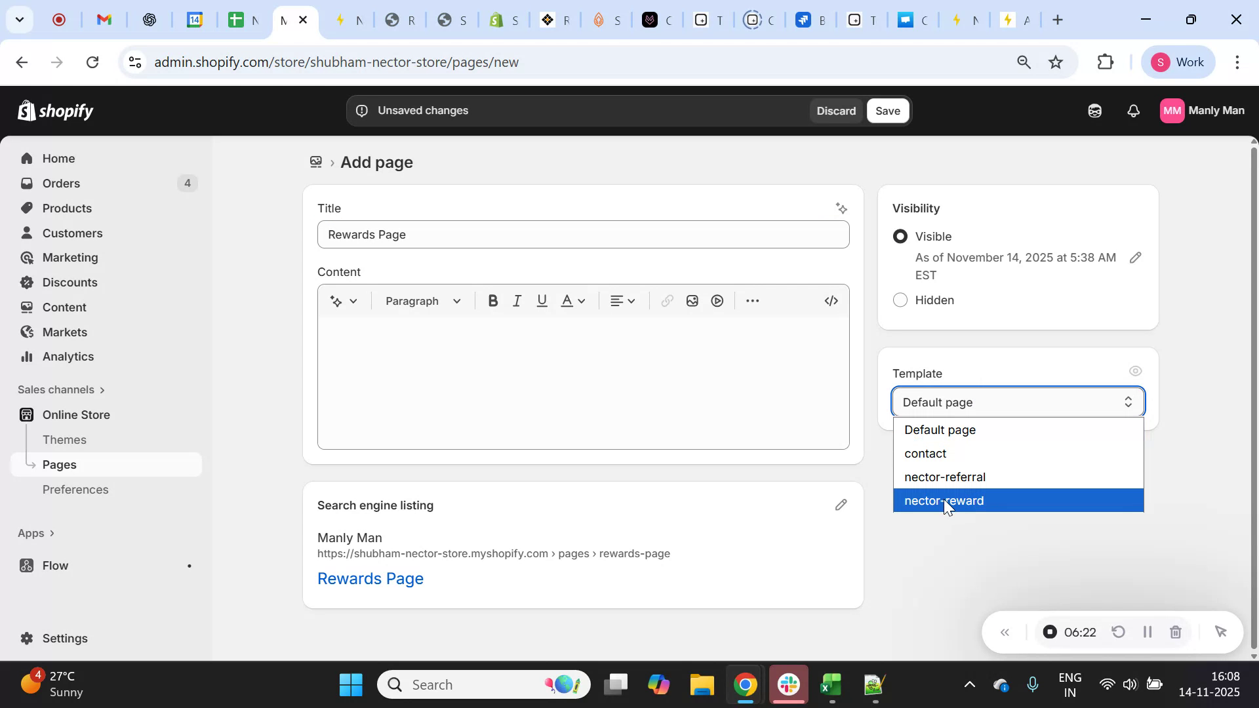Choose the contact template from the list
Image resolution: width=1259 pixels, height=708 pixels.
pyautogui.click(x=925, y=453)
